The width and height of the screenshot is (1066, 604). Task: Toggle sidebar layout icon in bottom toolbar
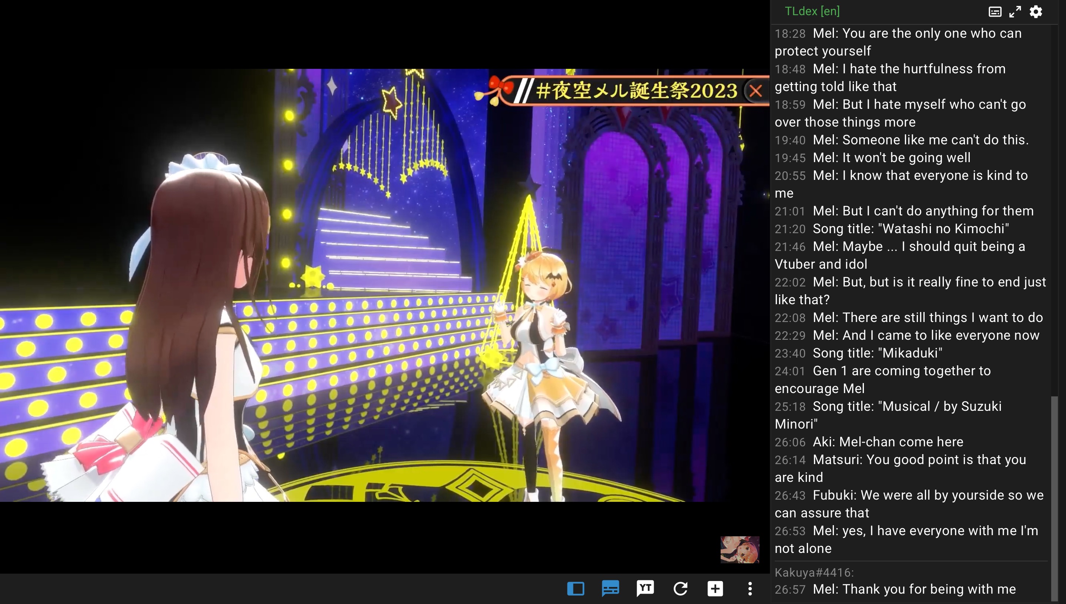[576, 588]
